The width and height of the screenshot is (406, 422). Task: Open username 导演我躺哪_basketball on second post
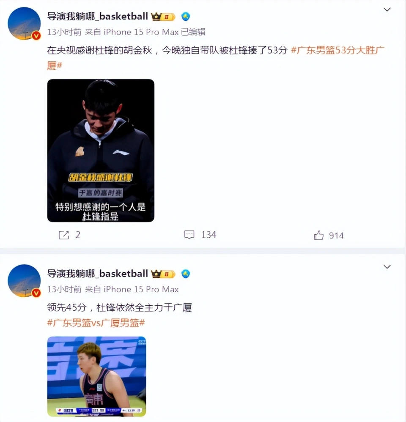pyautogui.click(x=97, y=274)
